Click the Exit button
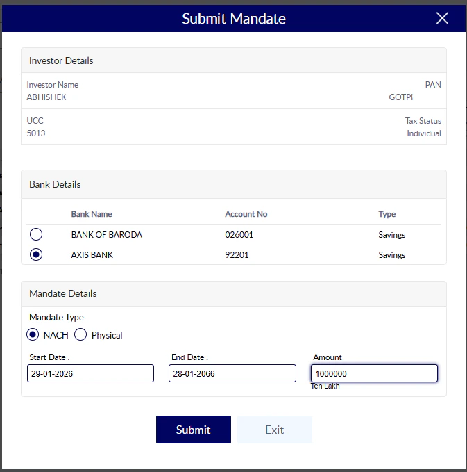The image size is (467, 472). pos(275,430)
